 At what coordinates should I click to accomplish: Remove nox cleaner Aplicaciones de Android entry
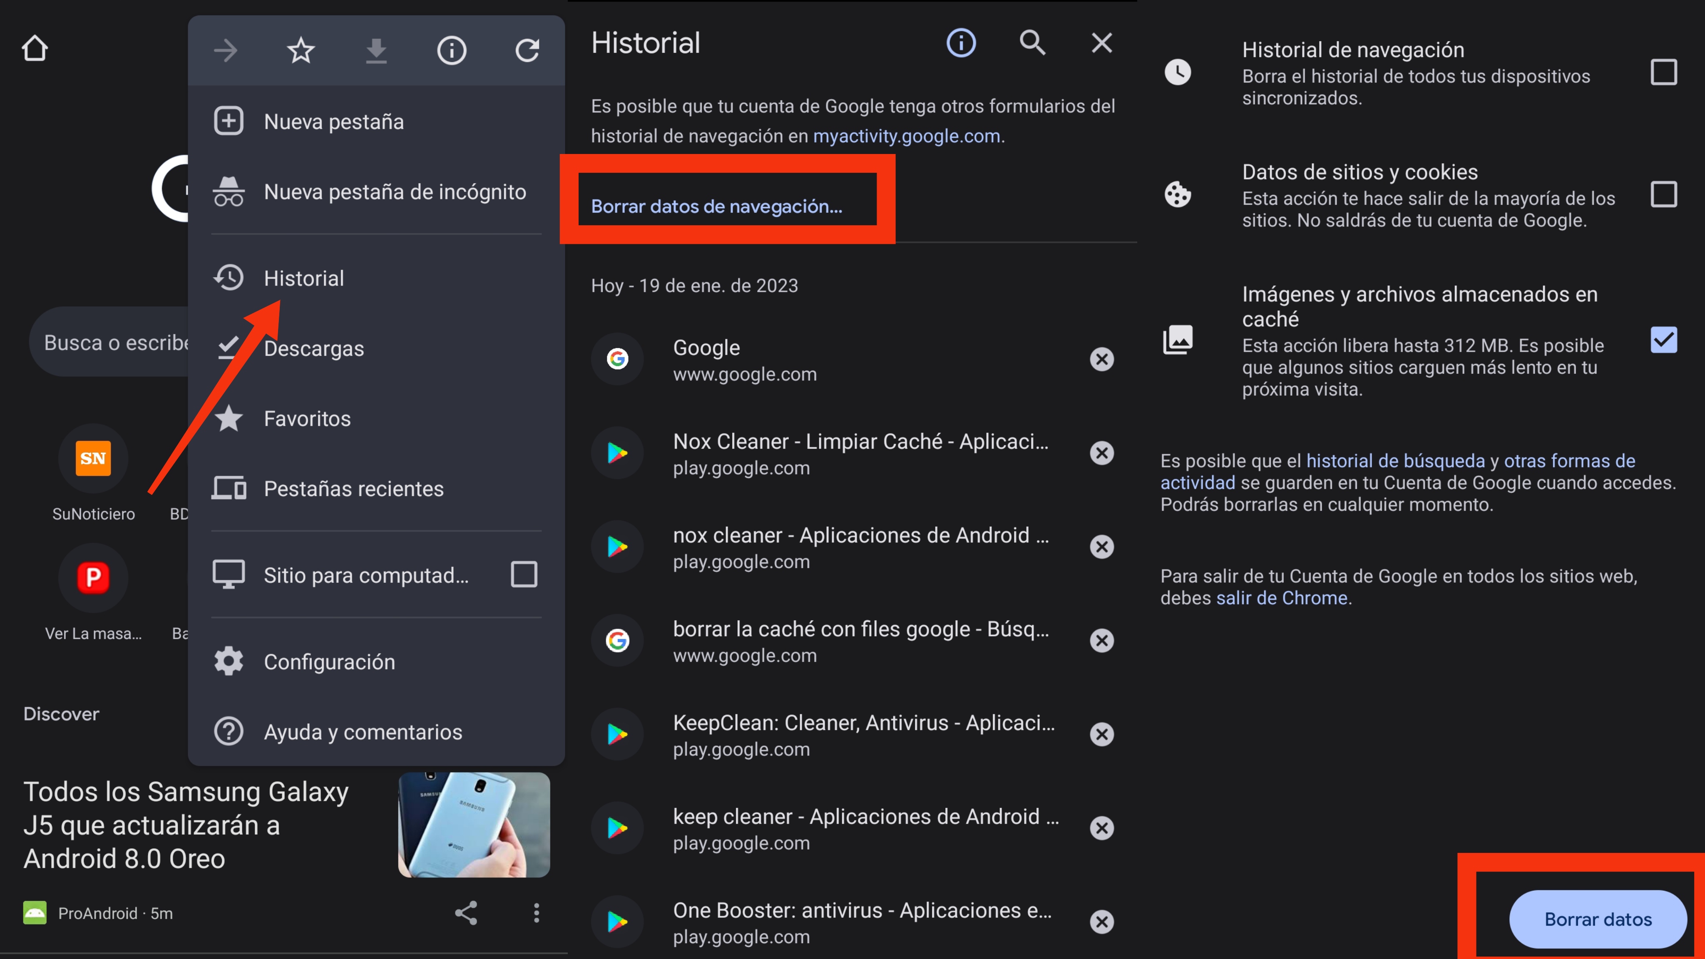click(x=1102, y=547)
